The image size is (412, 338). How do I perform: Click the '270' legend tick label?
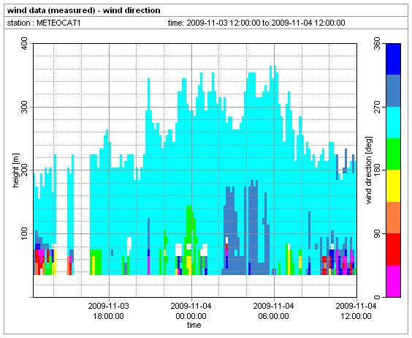378,107
